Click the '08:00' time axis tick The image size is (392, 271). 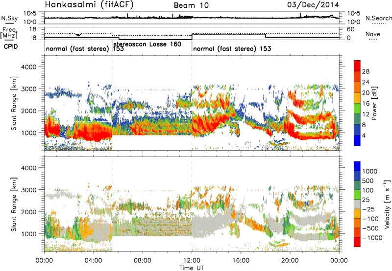143,261
